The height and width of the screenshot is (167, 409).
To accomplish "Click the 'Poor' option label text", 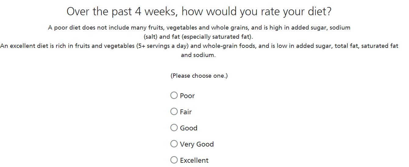I will click(187, 96).
